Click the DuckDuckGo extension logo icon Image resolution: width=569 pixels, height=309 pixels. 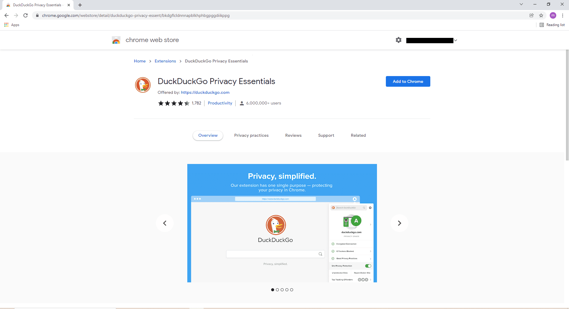pyautogui.click(x=143, y=85)
